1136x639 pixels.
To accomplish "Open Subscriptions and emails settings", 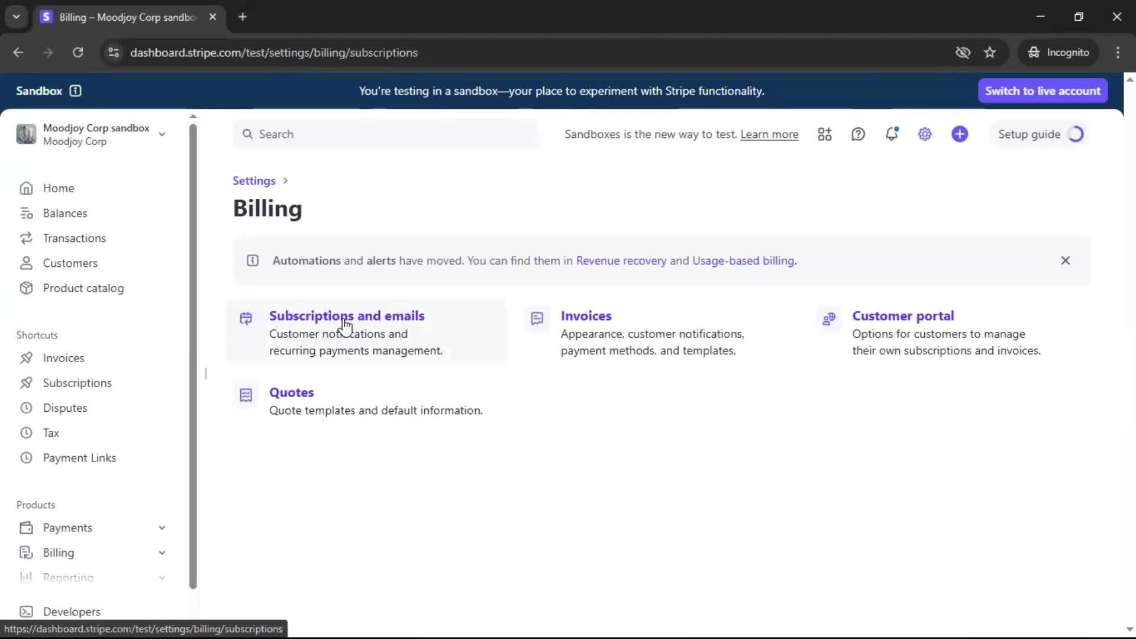I will [347, 316].
